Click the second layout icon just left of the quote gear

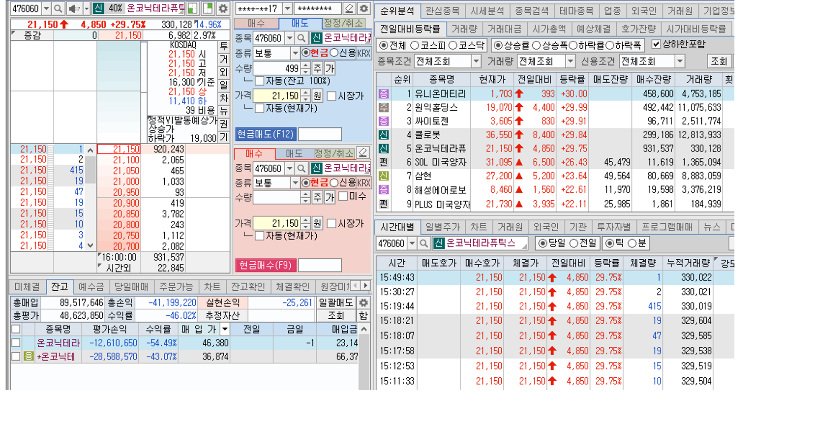(208, 8)
